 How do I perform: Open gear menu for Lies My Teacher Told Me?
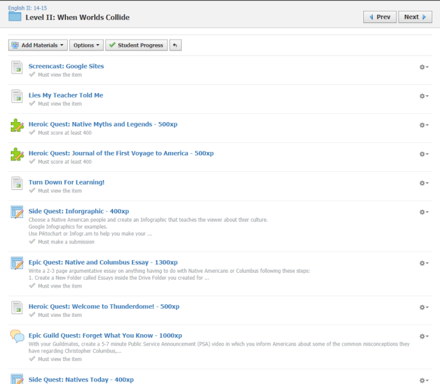click(424, 96)
